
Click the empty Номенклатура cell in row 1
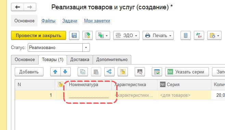pos(89,95)
